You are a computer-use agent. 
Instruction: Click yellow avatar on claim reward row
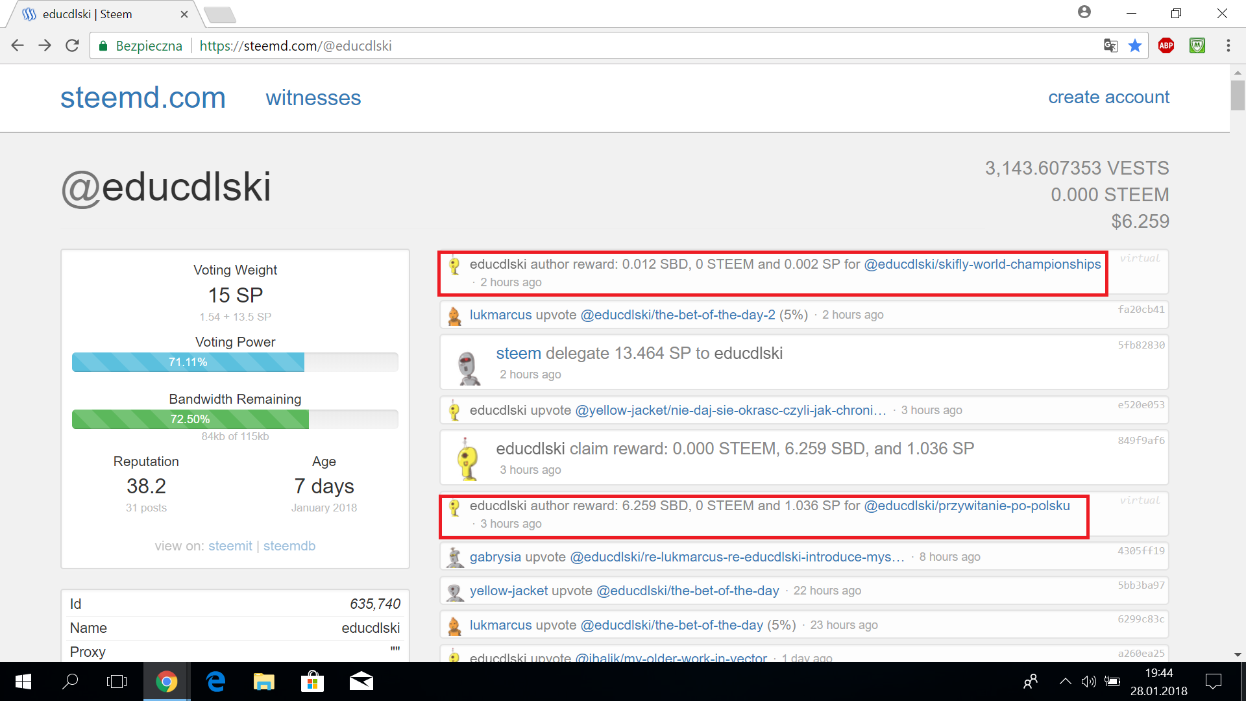[x=468, y=460]
